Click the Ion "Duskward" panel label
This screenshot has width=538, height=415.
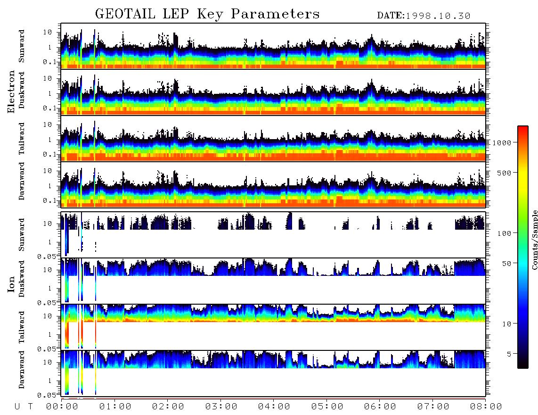(x=22, y=279)
